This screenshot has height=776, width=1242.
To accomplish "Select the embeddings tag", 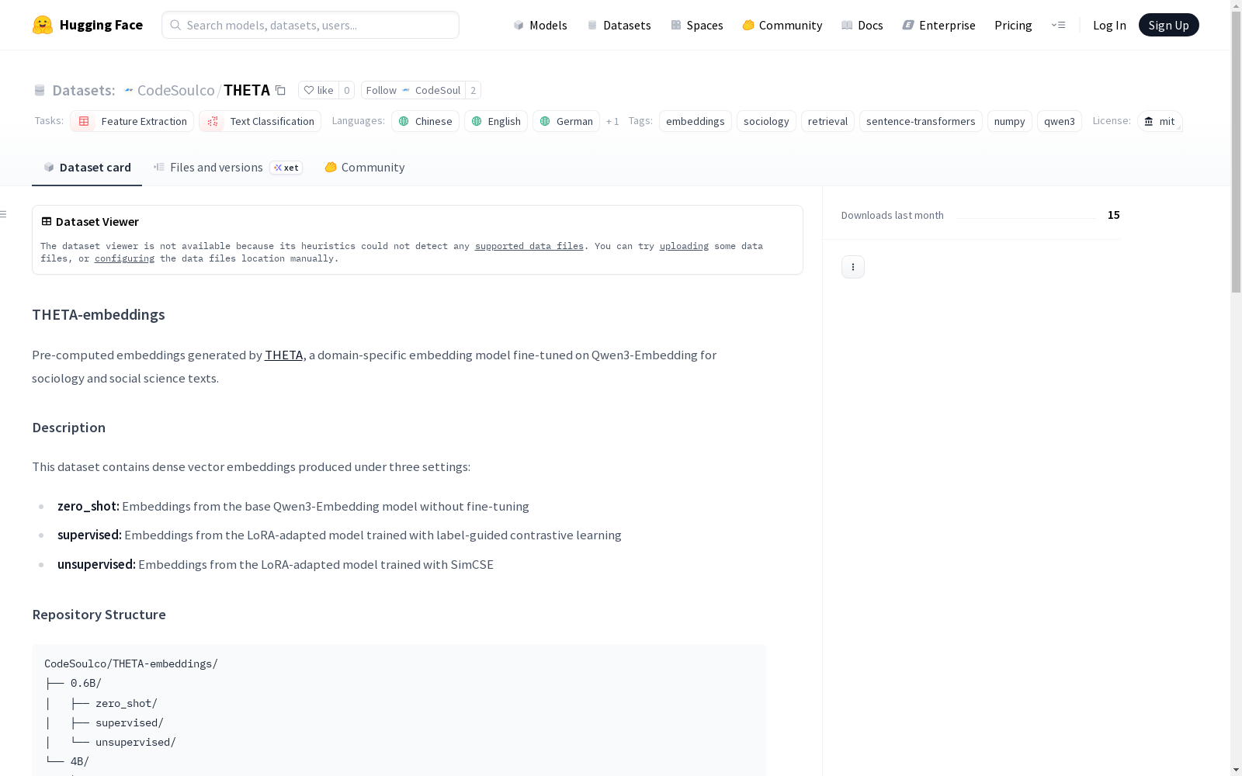I will [696, 121].
